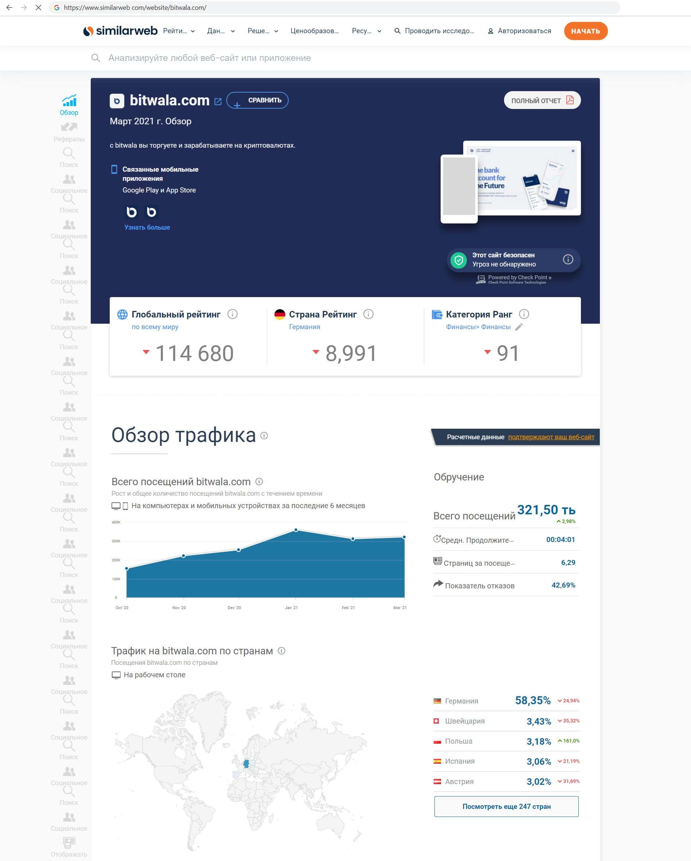This screenshot has height=861, width=691.
Task: Open info icon next to Страна Рейтинг
Action: 368,314
